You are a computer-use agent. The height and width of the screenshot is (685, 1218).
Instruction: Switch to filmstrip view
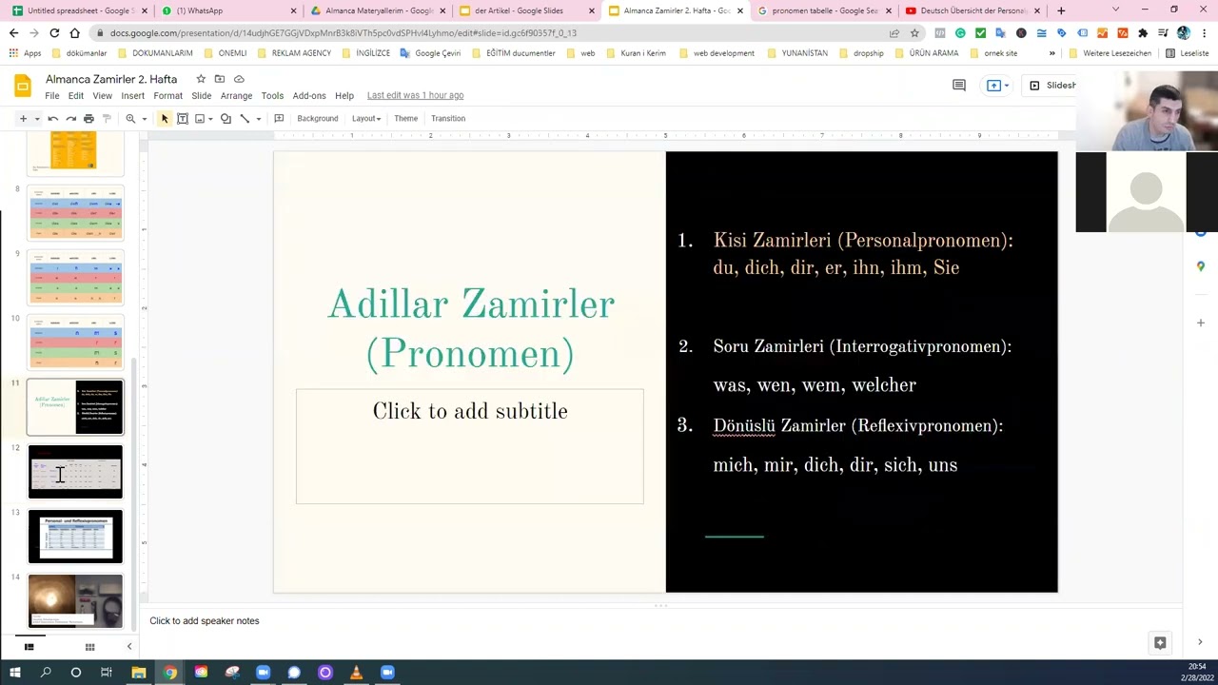pos(29,647)
